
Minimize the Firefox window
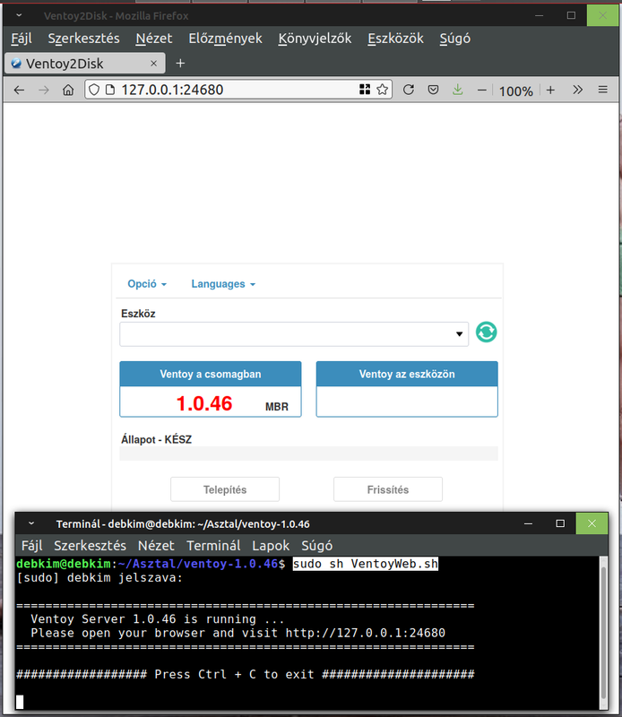pos(540,15)
